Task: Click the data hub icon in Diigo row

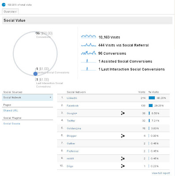Action: 123,166
